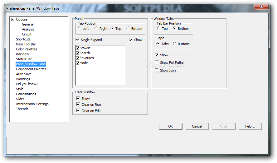
Task: Enable Show Full Paths checkbox
Action: pyautogui.click(x=157, y=63)
